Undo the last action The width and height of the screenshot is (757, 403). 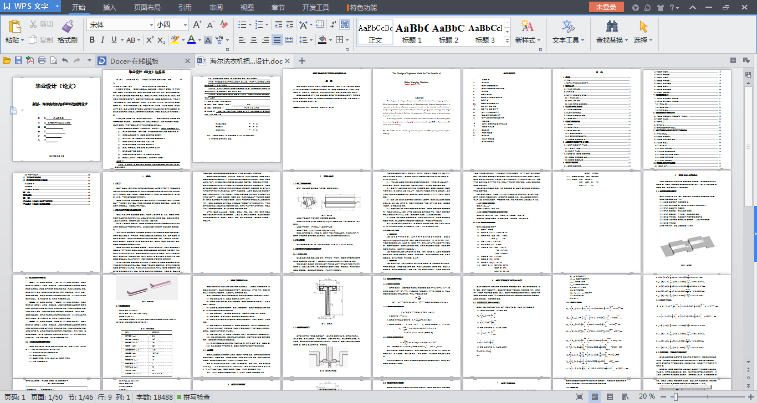pyautogui.click(x=65, y=60)
